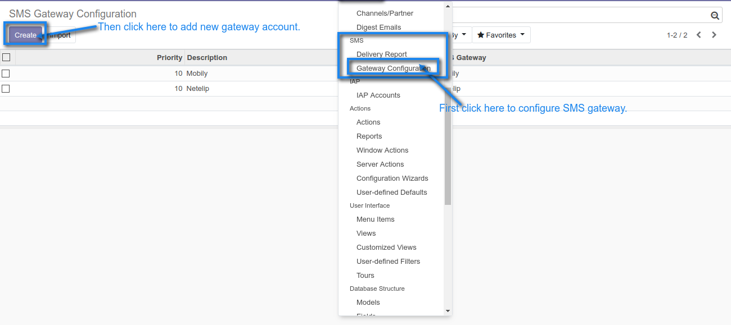Image resolution: width=731 pixels, height=325 pixels.
Task: Click the search magnifier icon
Action: (x=715, y=16)
